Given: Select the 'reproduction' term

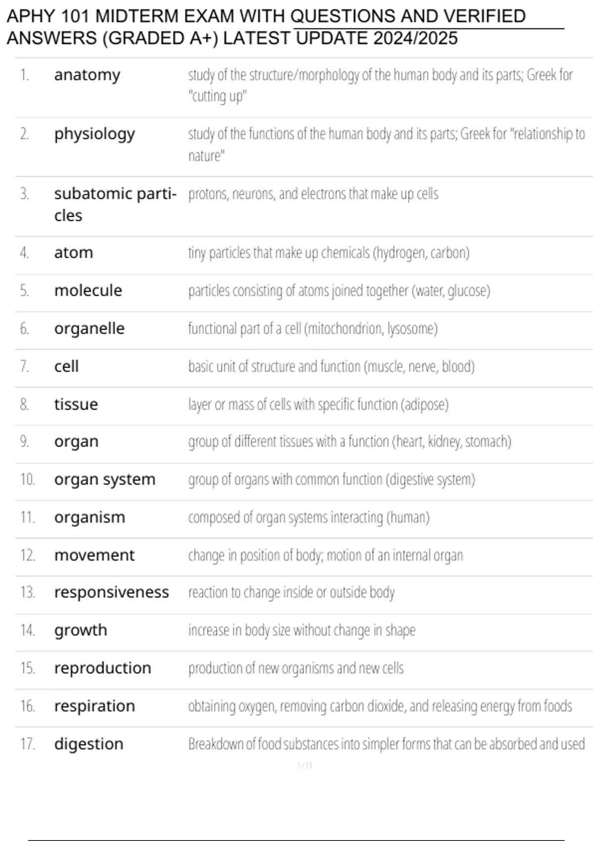Looking at the screenshot, I should [x=103, y=668].
